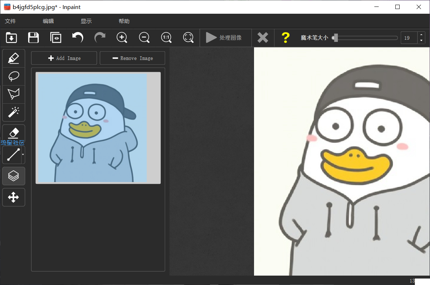
Task: Click the open image file icon
Action: pos(11,38)
